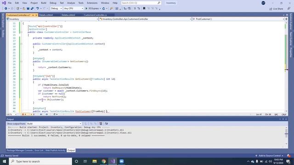Close the active CustomersController.cs tab
This screenshot has width=294, height=165.
[x=36, y=15]
